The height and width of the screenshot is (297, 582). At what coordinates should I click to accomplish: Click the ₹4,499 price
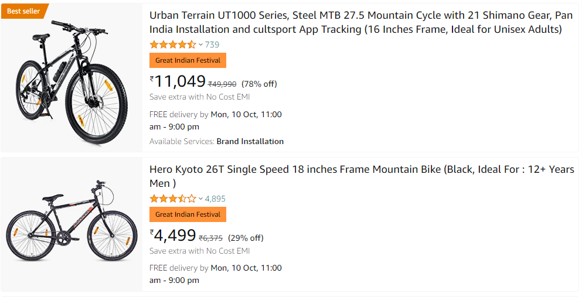[173, 235]
